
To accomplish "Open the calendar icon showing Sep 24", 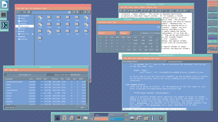I will coord(64,118).
